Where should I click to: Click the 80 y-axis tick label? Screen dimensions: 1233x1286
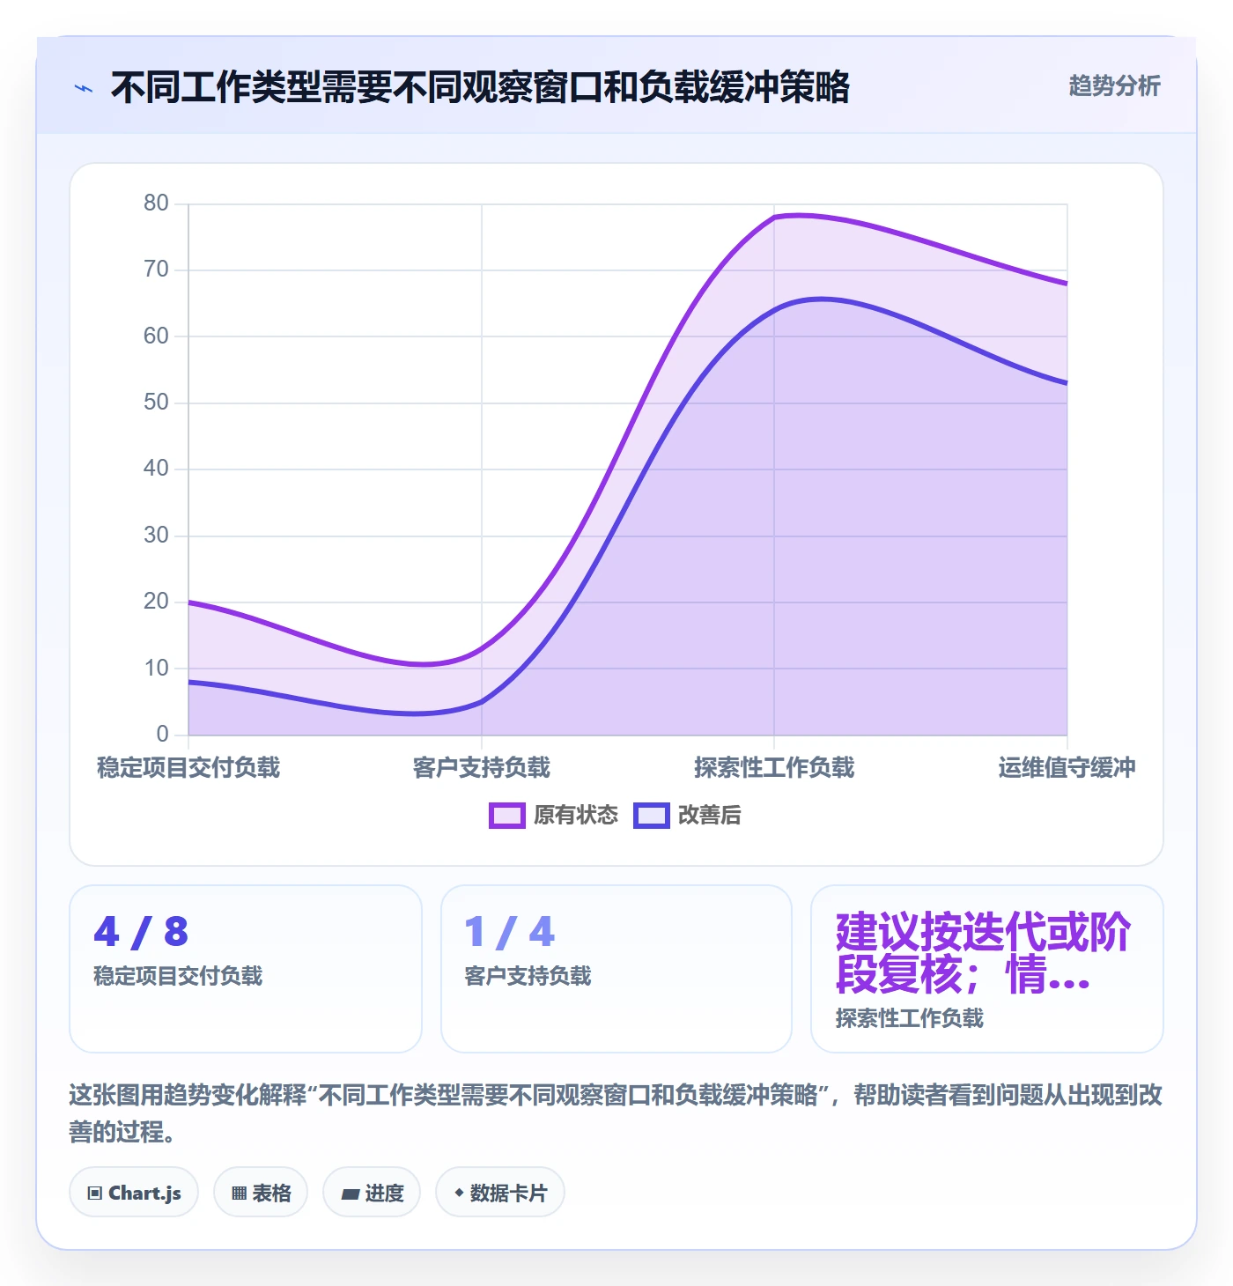[x=156, y=203]
